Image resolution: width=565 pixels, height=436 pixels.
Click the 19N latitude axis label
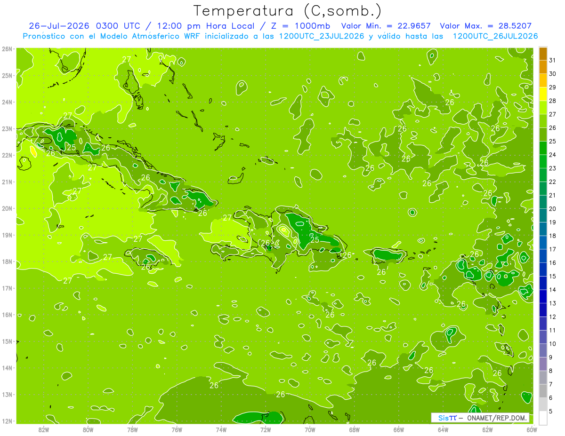tap(7, 235)
